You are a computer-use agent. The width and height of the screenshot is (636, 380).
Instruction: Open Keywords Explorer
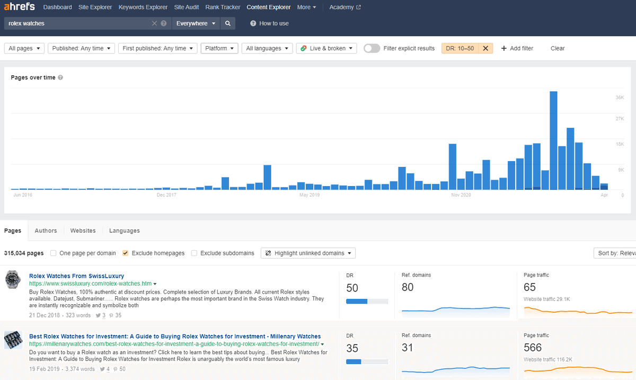pyautogui.click(x=143, y=7)
